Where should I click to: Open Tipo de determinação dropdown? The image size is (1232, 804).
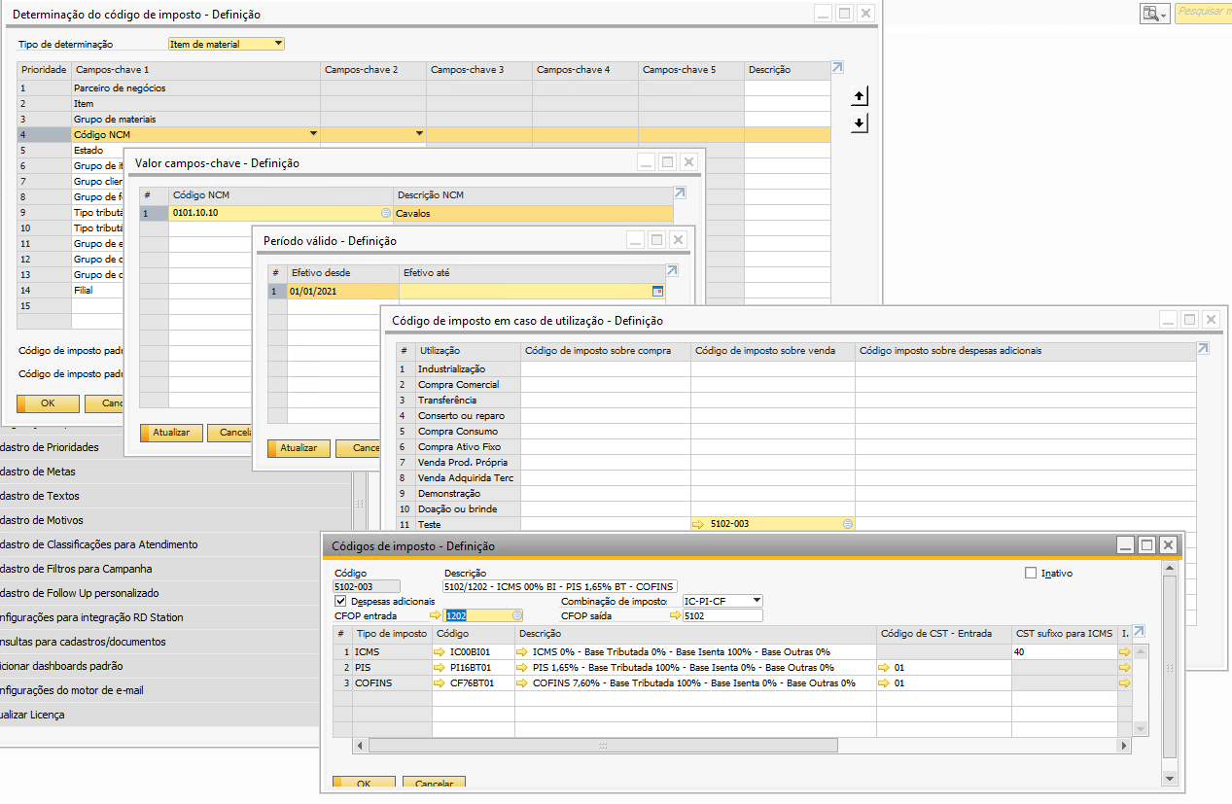(x=279, y=44)
